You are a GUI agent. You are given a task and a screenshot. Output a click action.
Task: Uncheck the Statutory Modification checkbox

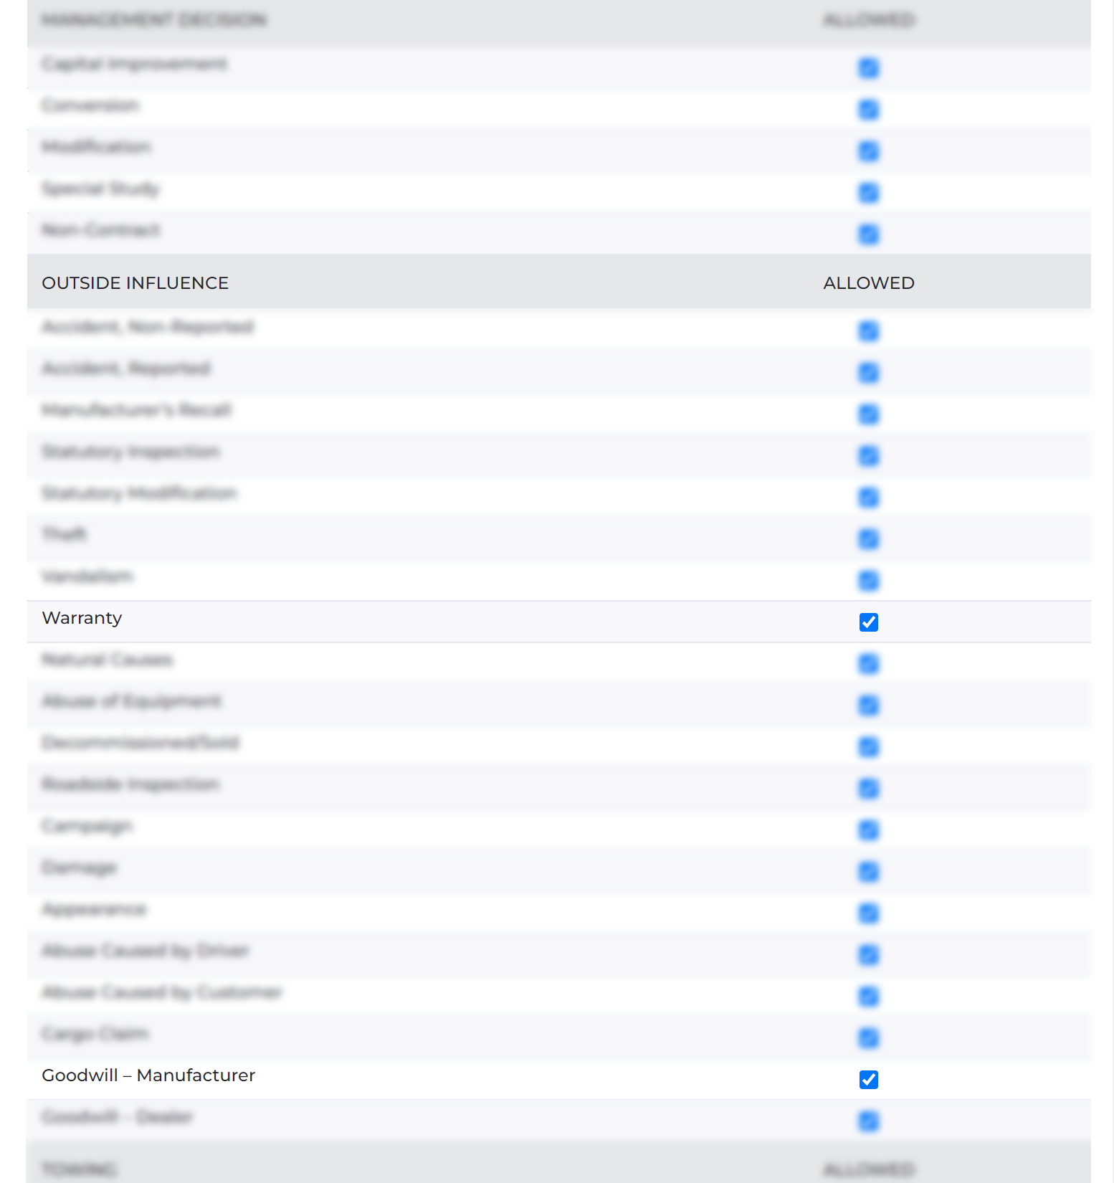pyautogui.click(x=868, y=498)
